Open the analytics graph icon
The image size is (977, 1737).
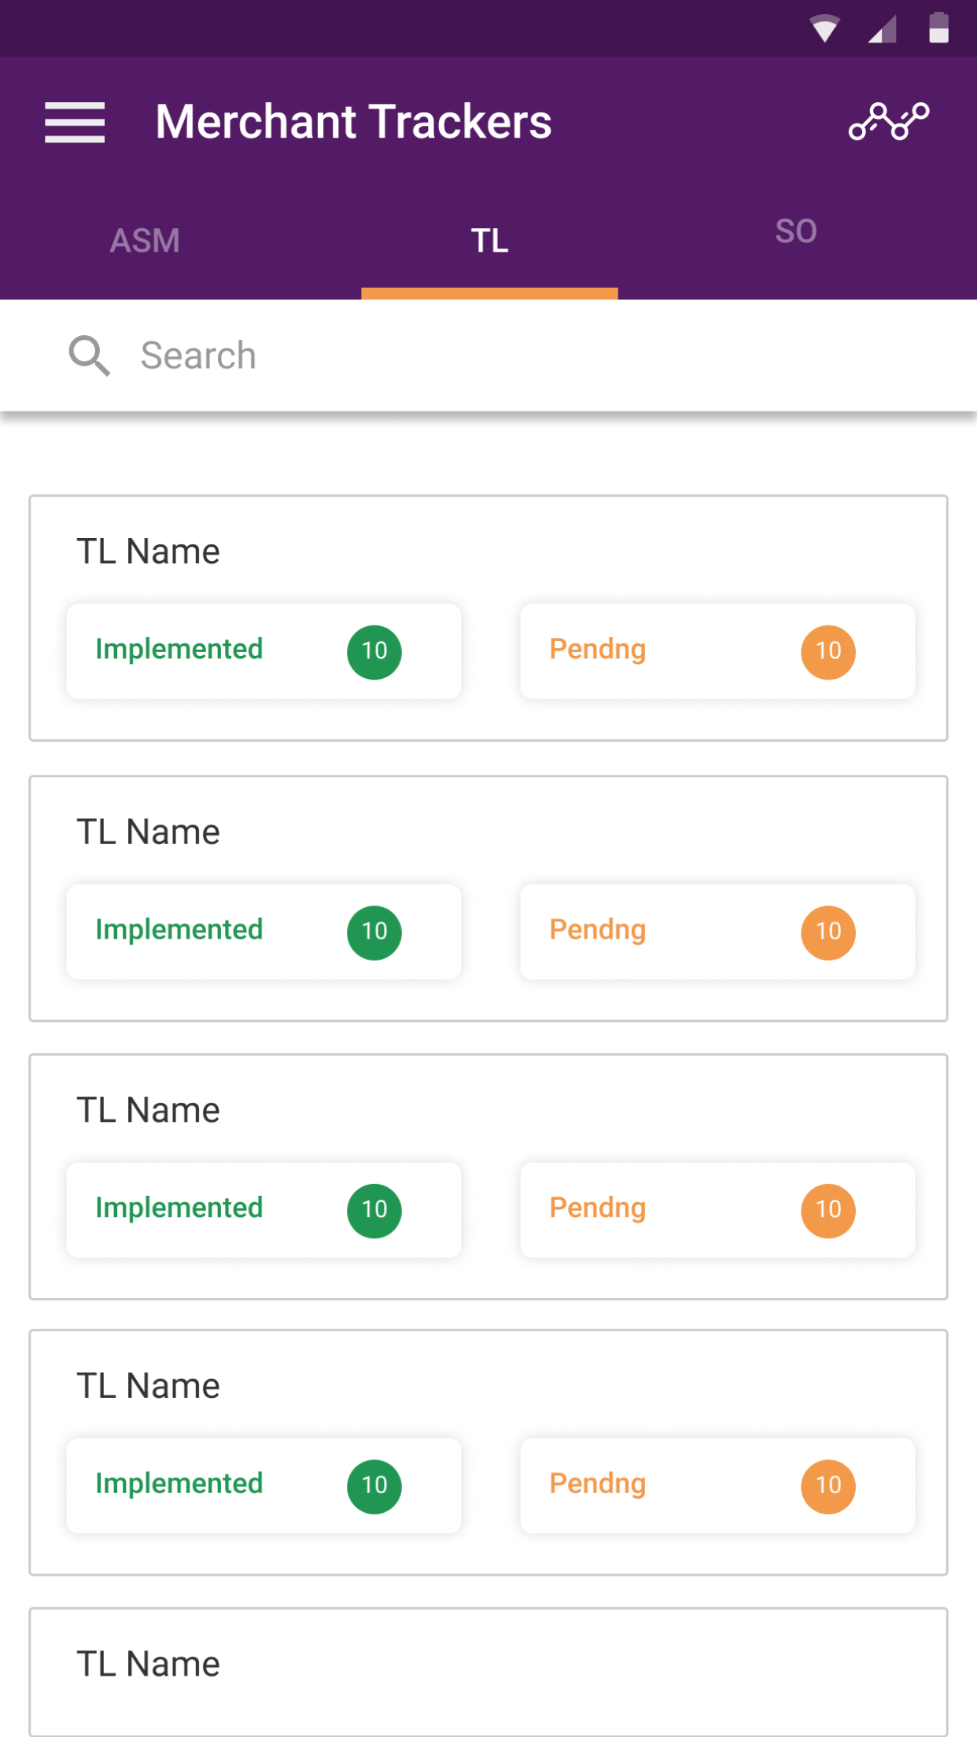889,121
